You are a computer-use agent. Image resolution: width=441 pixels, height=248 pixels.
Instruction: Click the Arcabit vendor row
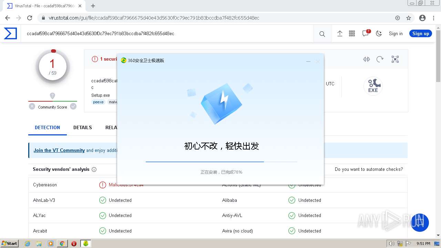(123, 231)
